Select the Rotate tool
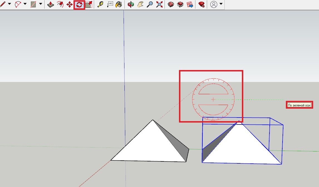319x187 pixels. 79,5
